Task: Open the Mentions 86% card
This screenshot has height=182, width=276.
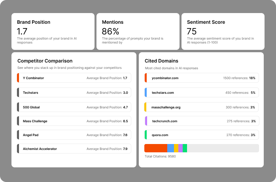Action: pyautogui.click(x=138, y=31)
